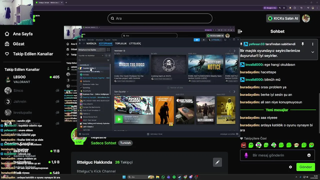Viewport: 320px width, 180px height.
Task: Click the Turkish language tag
Action: 125,143
